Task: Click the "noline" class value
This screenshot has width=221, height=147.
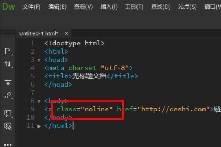Action: tap(97, 109)
